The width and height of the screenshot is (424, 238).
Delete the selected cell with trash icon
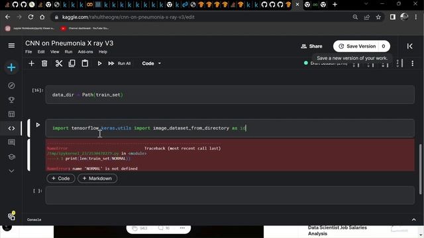(x=44, y=63)
